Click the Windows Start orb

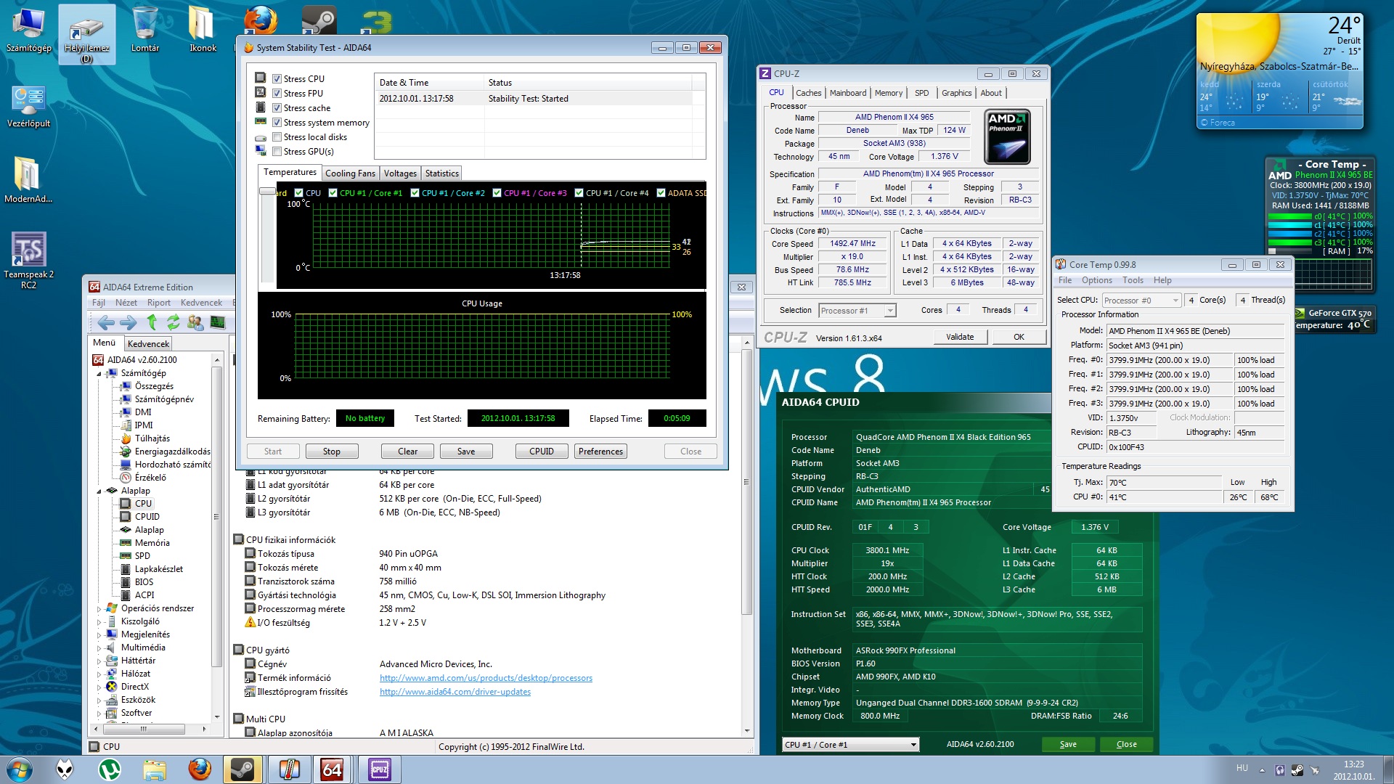click(x=20, y=769)
